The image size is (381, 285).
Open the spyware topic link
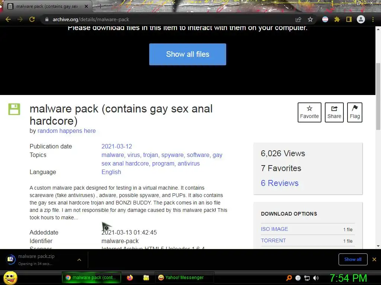click(x=173, y=155)
